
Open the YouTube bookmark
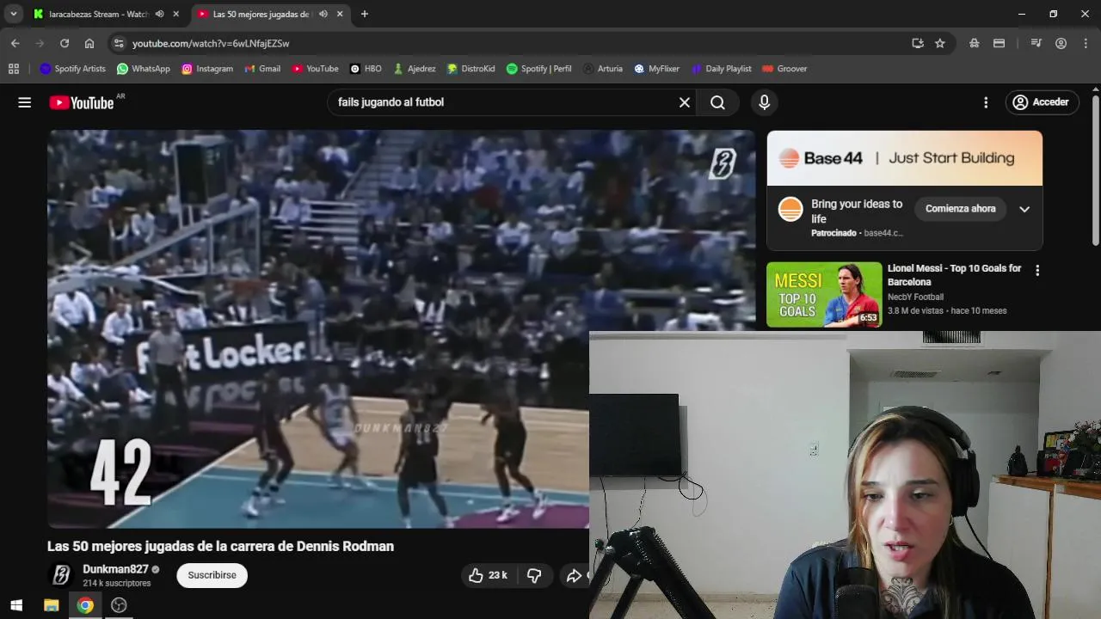pos(315,69)
